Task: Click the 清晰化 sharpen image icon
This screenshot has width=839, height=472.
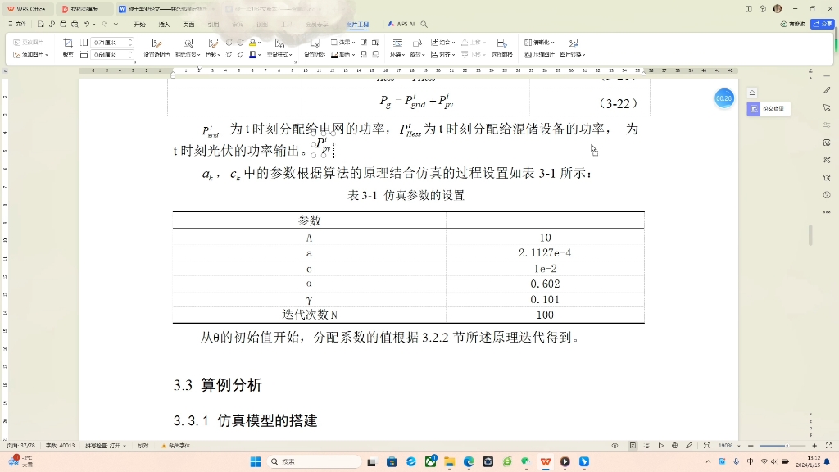Action: coord(541,42)
